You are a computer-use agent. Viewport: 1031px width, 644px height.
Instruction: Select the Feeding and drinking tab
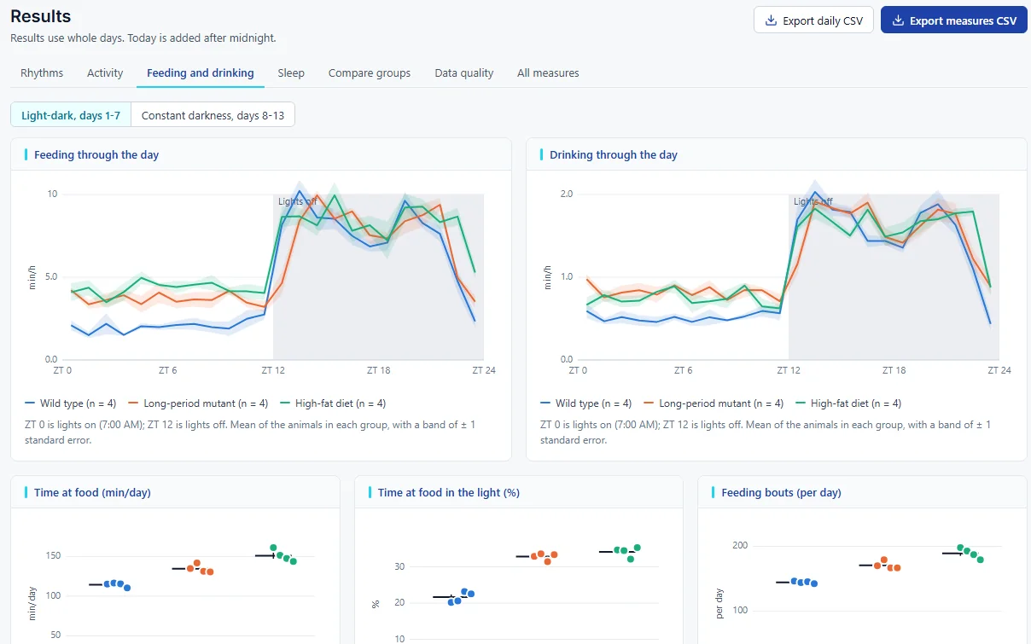(x=201, y=73)
